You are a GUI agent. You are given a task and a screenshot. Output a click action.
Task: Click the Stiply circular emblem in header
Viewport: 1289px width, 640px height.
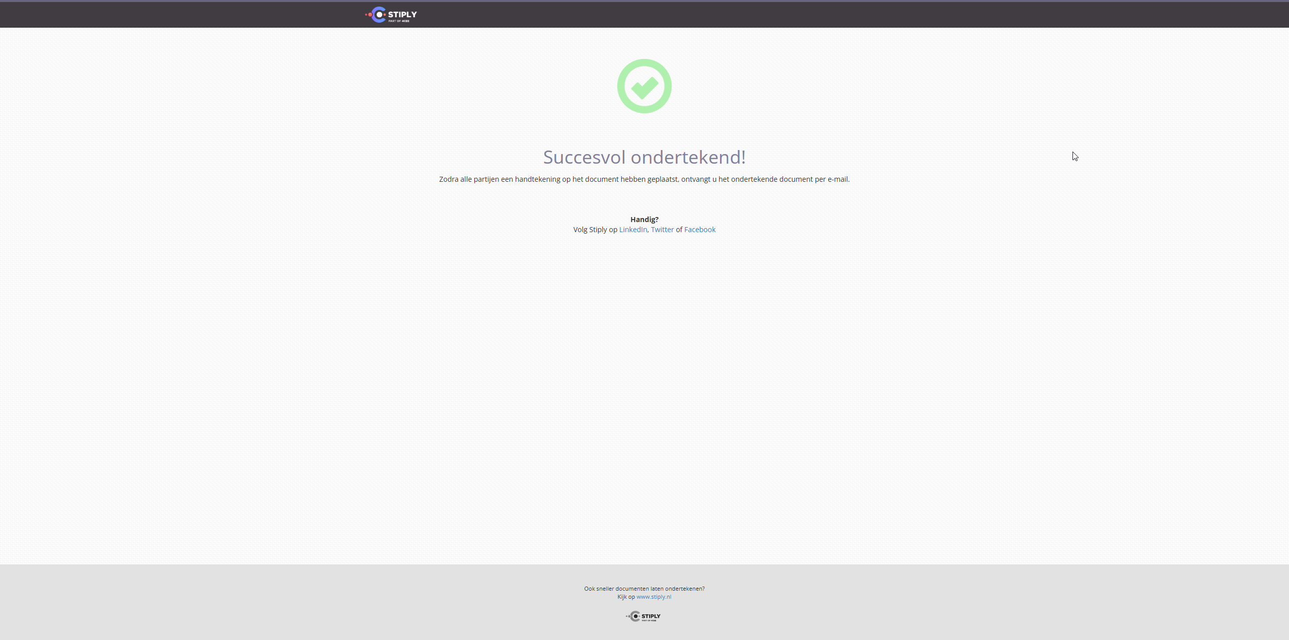[x=378, y=15]
